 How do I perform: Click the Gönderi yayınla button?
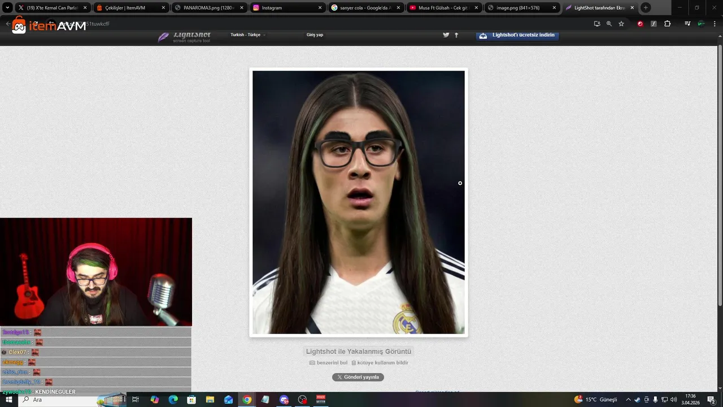click(x=358, y=377)
